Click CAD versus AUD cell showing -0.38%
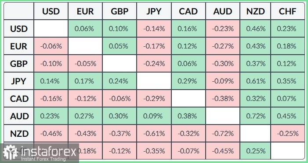308x163 pixels. pyautogui.click(x=223, y=99)
